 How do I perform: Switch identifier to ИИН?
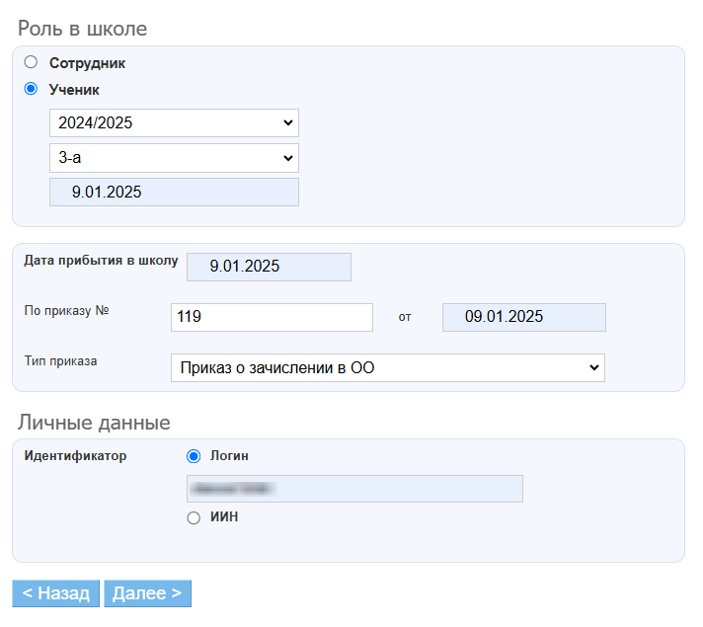194,517
